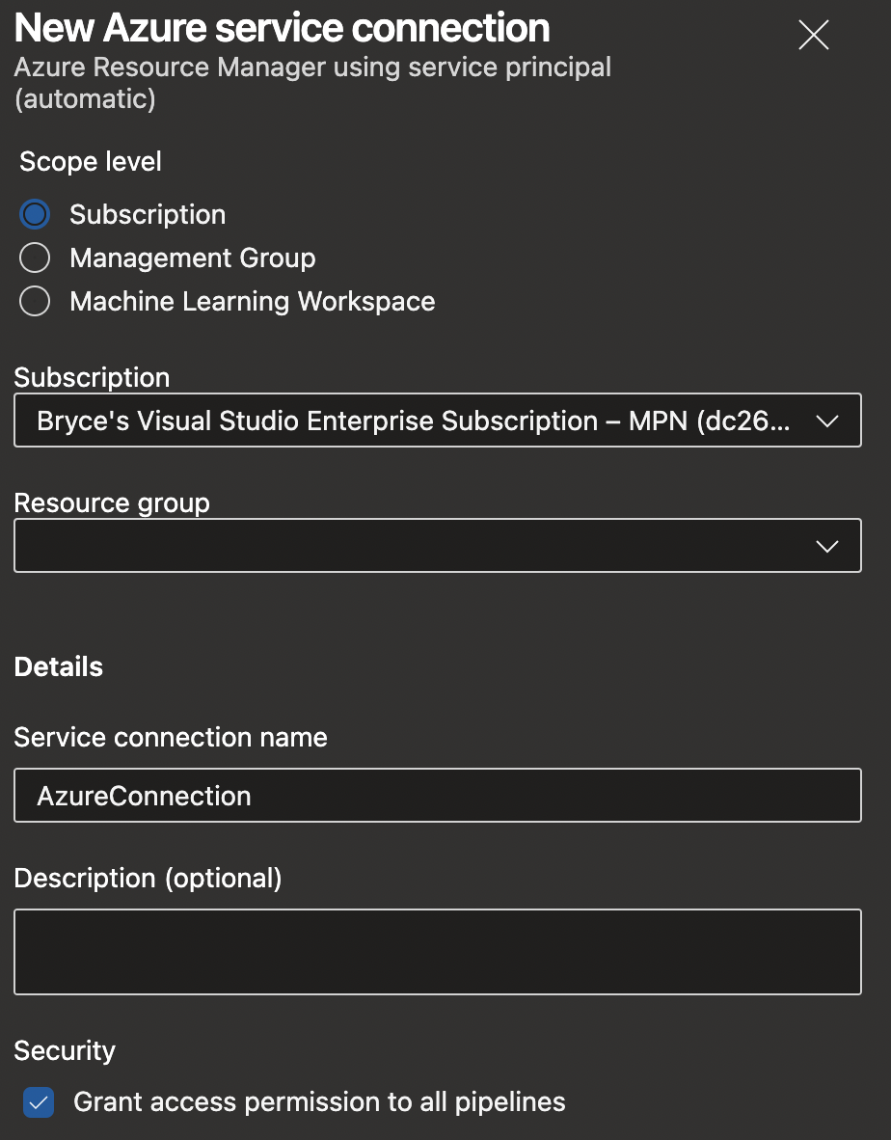
Task: Choose the Management Group radio button
Action: [x=35, y=258]
